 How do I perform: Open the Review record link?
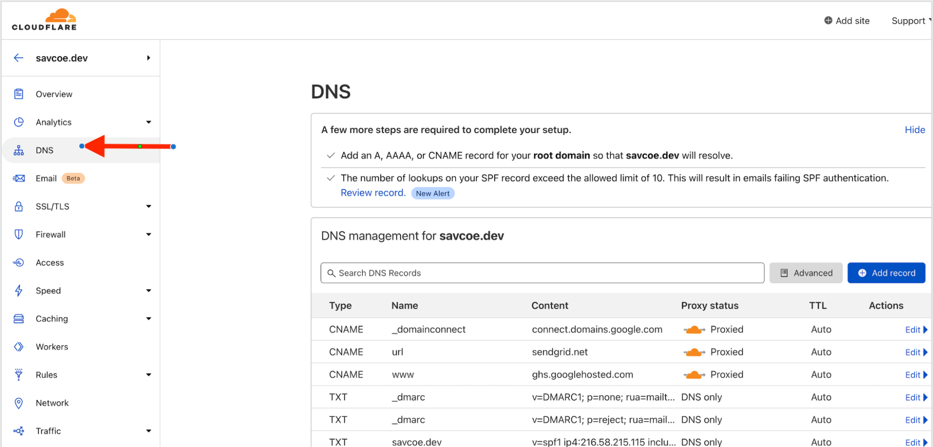[x=373, y=193]
